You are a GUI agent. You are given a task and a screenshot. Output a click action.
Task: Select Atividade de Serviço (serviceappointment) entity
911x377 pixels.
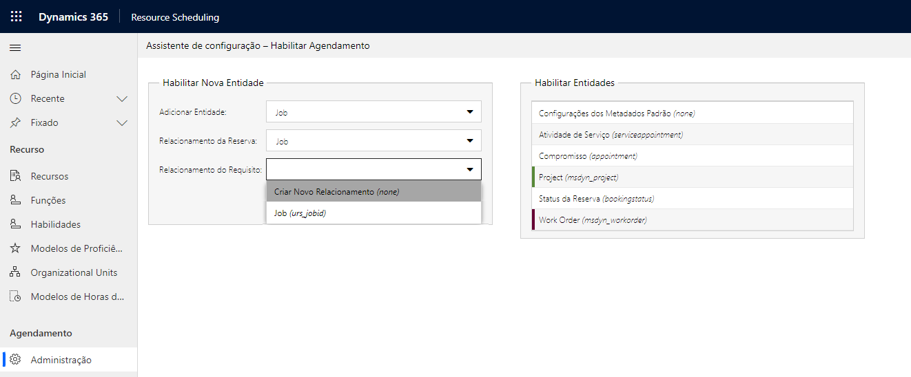point(693,134)
